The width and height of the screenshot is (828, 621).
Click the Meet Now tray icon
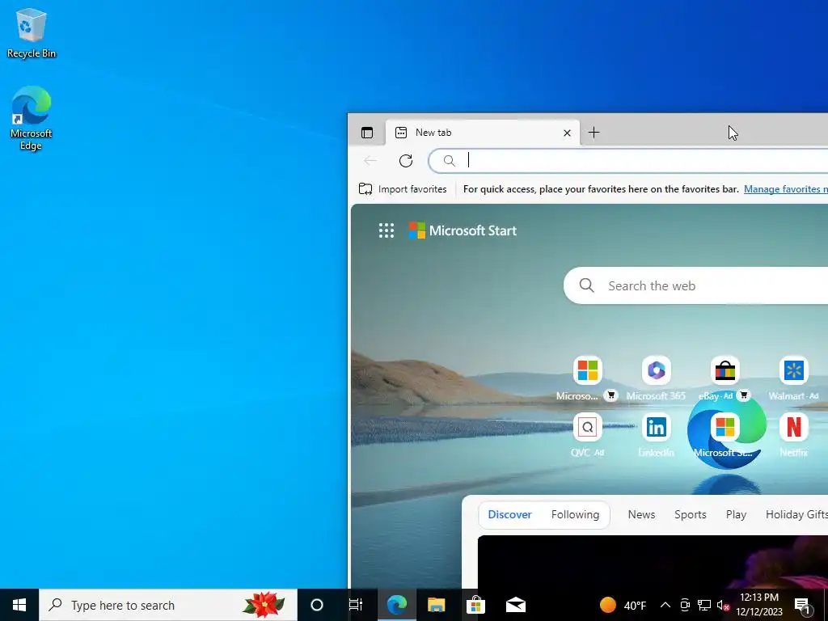(685, 605)
